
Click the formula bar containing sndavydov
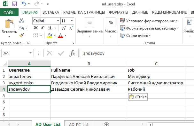point(137,53)
